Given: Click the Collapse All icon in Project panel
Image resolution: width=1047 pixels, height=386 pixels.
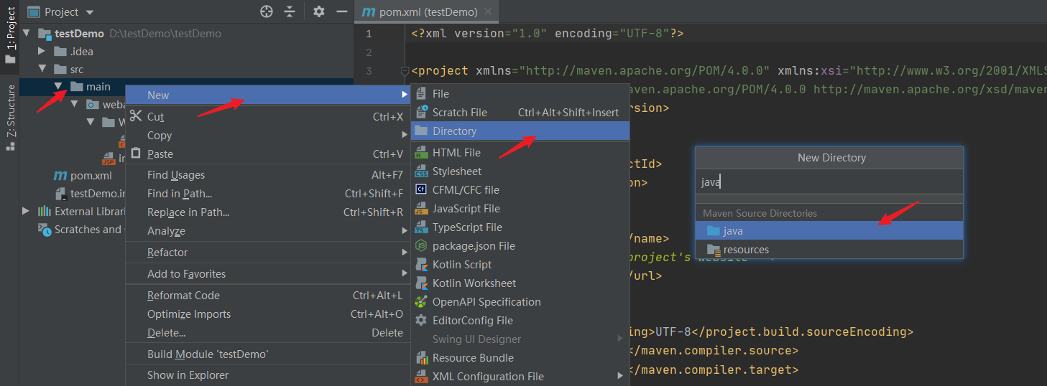Looking at the screenshot, I should [290, 11].
